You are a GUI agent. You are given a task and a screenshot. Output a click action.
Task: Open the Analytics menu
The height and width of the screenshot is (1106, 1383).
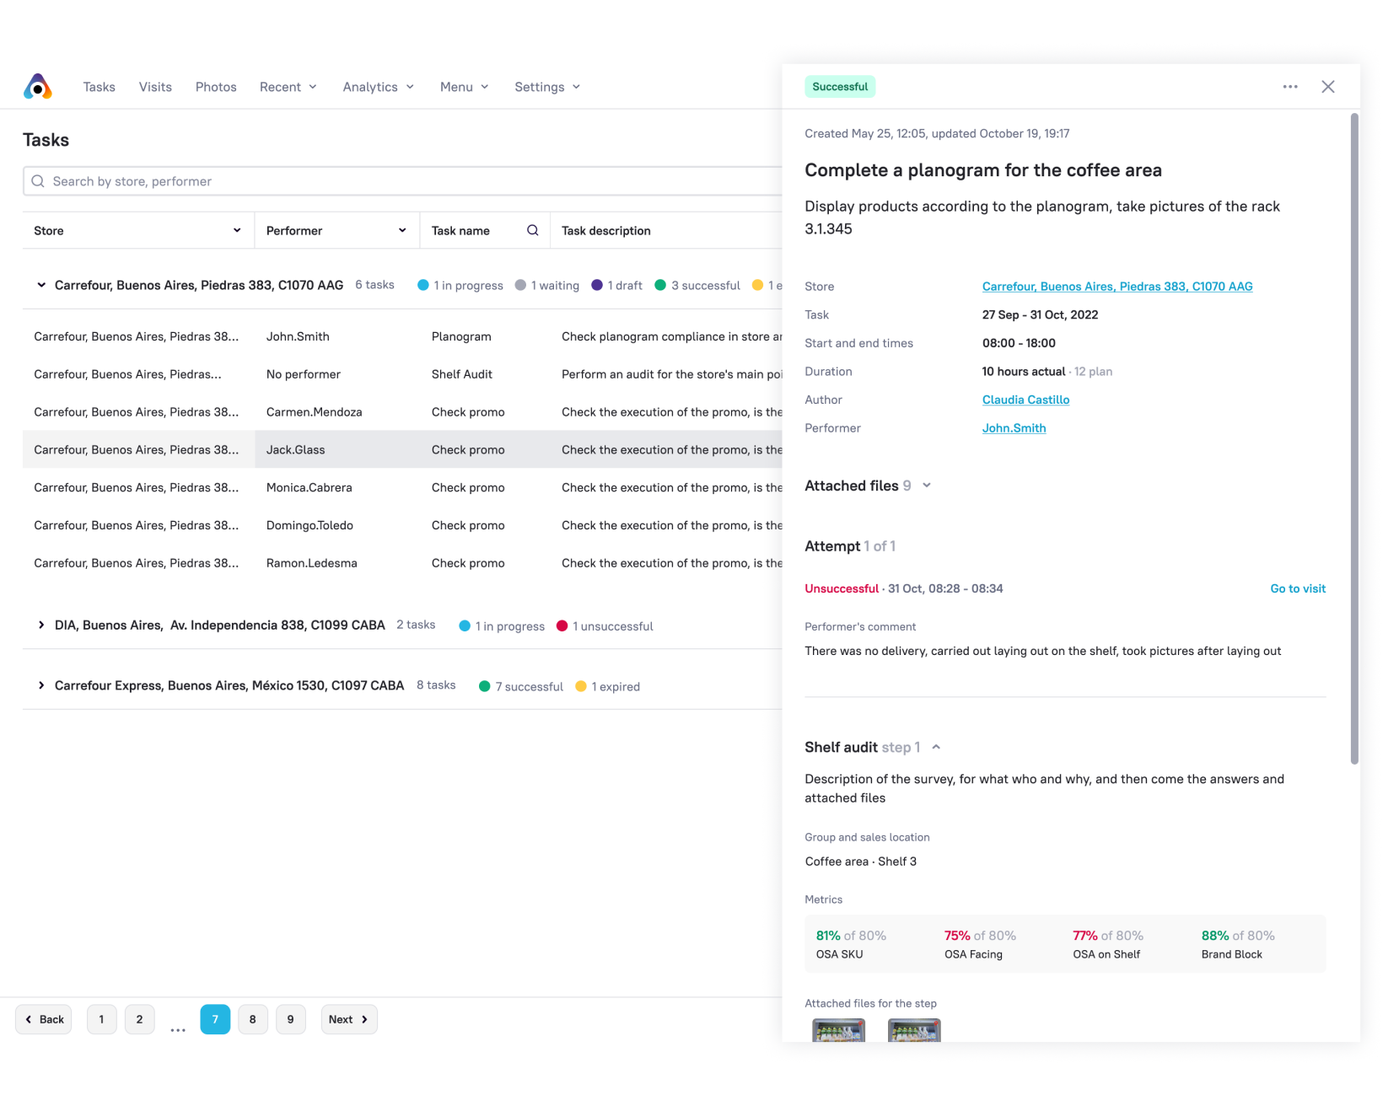click(378, 87)
